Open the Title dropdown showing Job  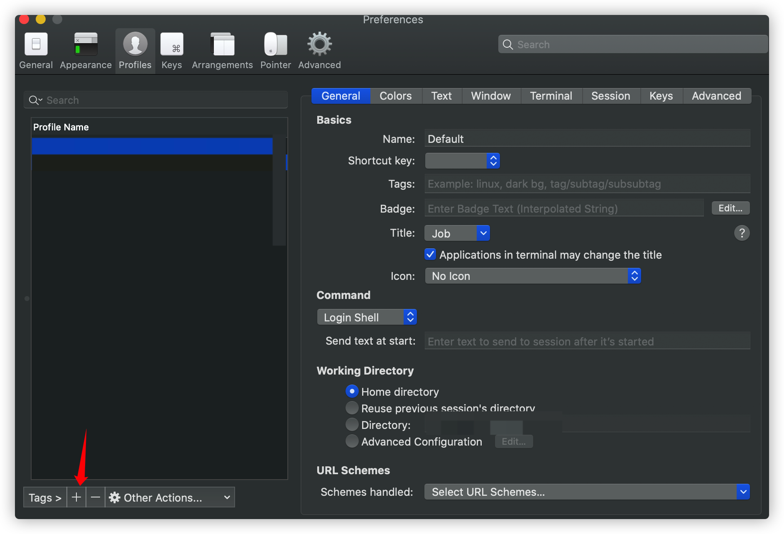coord(457,233)
